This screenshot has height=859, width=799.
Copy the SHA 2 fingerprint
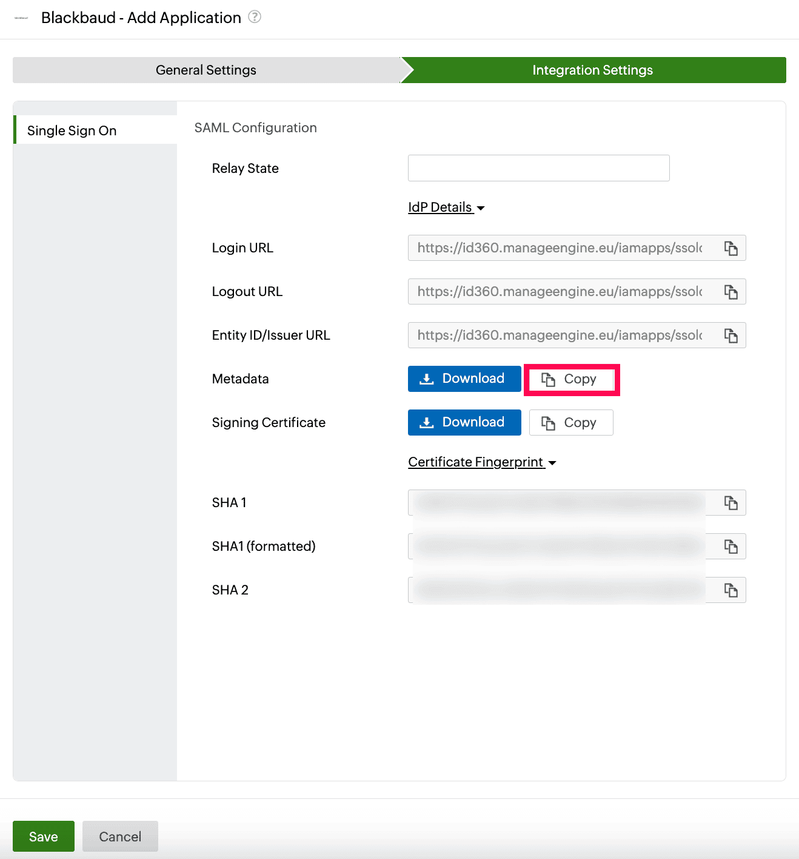(731, 590)
